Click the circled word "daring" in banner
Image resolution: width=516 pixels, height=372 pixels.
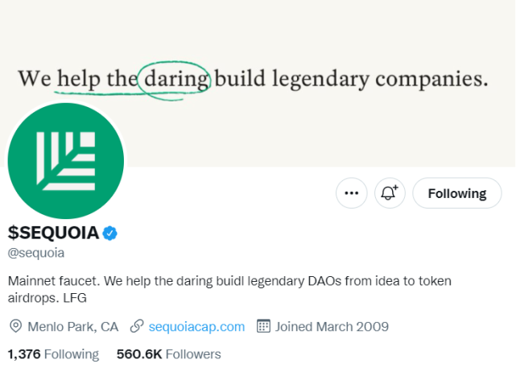(174, 80)
